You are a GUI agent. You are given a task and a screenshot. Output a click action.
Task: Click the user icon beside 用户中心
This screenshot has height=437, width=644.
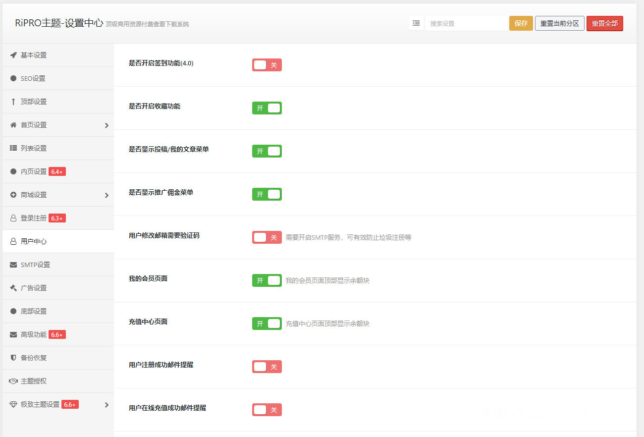tap(13, 241)
